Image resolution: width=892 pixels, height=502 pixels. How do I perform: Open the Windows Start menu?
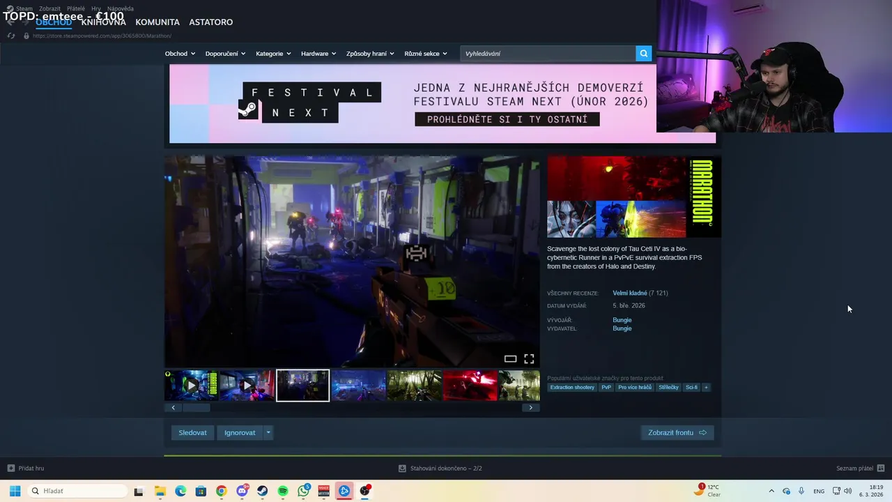click(x=15, y=491)
